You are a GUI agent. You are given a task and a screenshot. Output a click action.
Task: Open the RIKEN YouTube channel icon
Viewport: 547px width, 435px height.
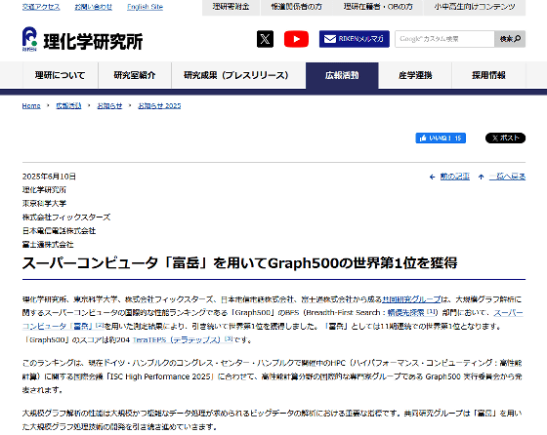coord(296,39)
